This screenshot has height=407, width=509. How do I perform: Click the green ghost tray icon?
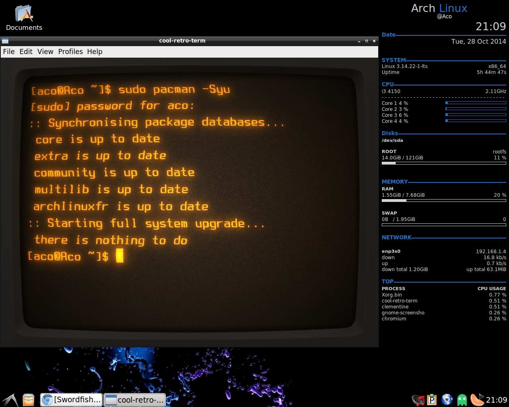click(x=462, y=399)
